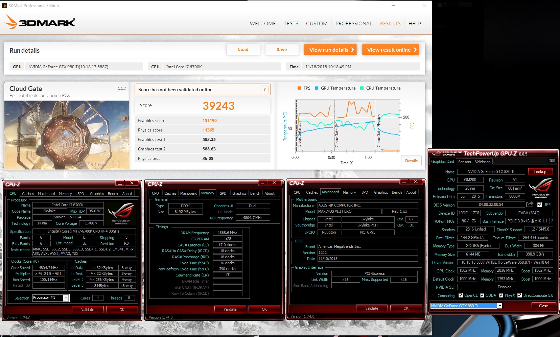Click the question mark next to Bus Interface
The image size is (560, 337).
(x=552, y=221)
